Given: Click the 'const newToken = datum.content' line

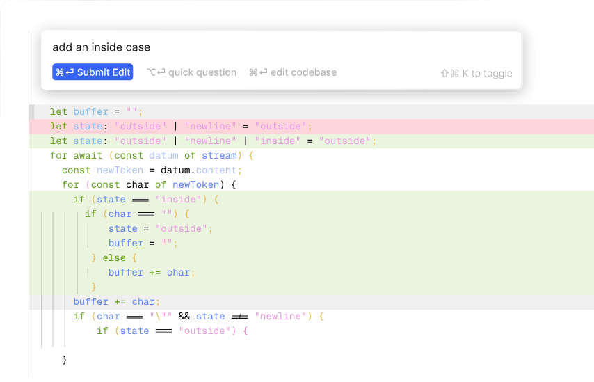Looking at the screenshot, I should coord(151,170).
